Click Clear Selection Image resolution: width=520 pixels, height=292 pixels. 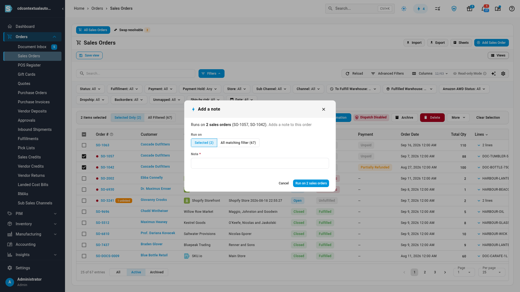point(488,118)
